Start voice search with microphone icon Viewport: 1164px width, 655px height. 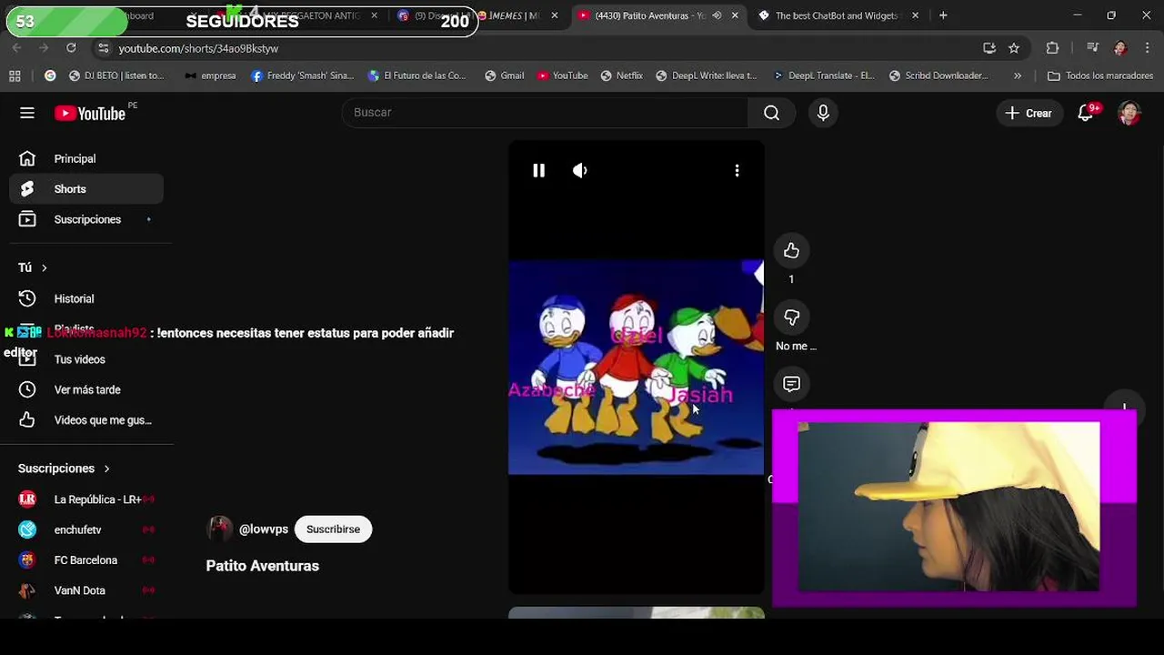[x=823, y=113]
